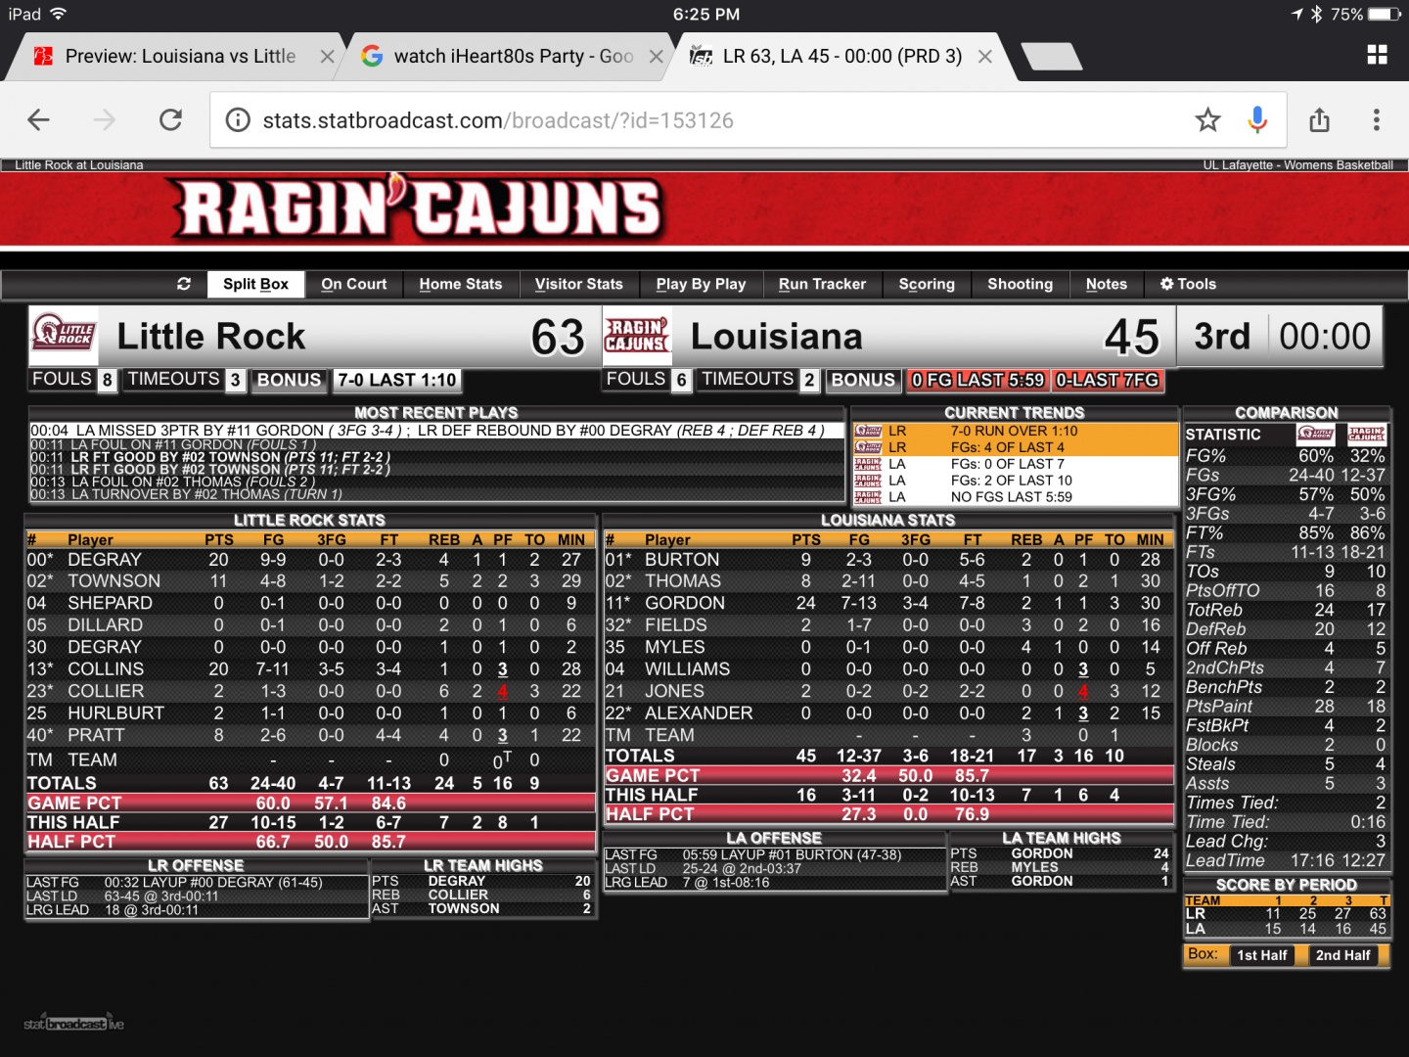Screen dimensions: 1409x1057
Task: Open the Chrome three-dot menu
Action: pyautogui.click(x=1376, y=120)
